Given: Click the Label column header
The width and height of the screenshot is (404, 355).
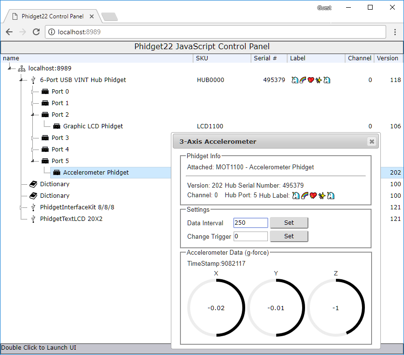Looking at the screenshot, I should tap(316, 58).
